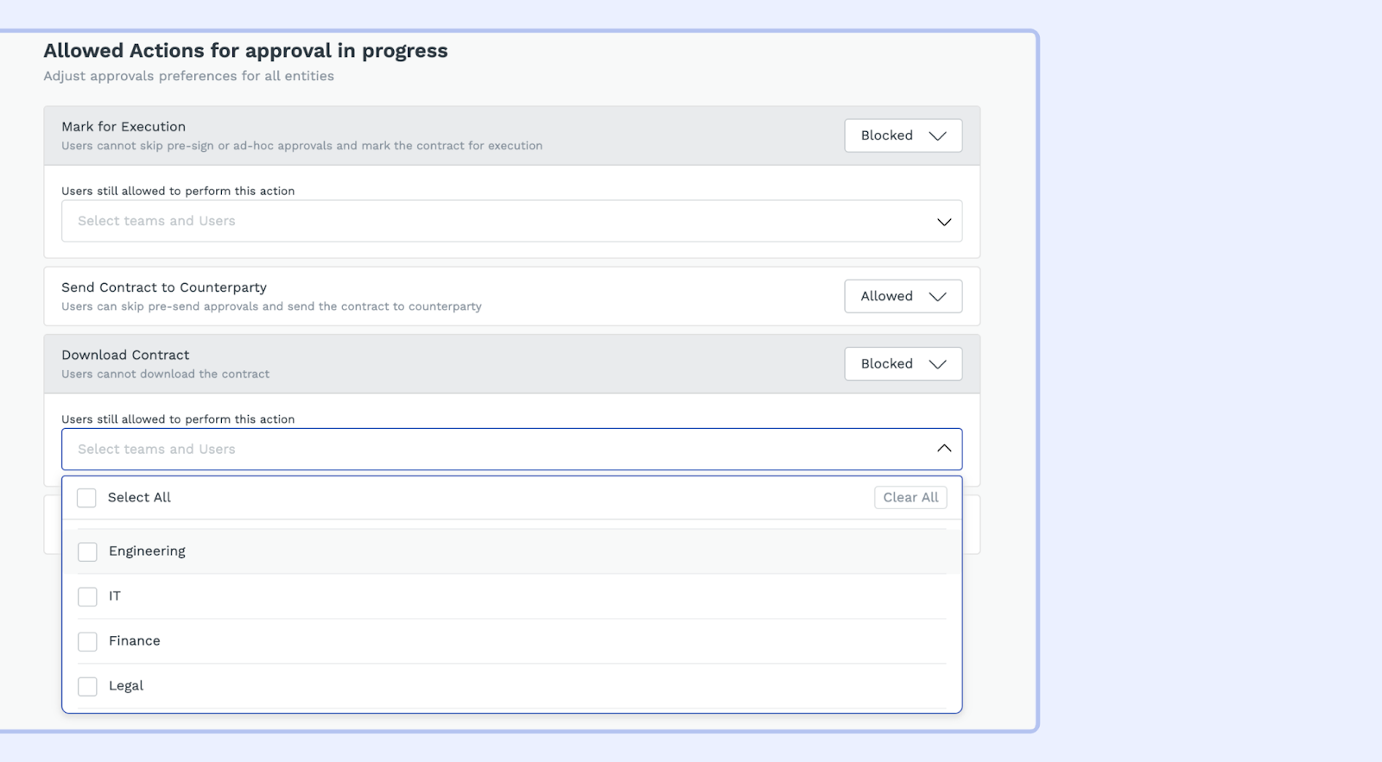The image size is (1382, 762).
Task: Tick the Legal team checkbox
Action: click(x=87, y=686)
